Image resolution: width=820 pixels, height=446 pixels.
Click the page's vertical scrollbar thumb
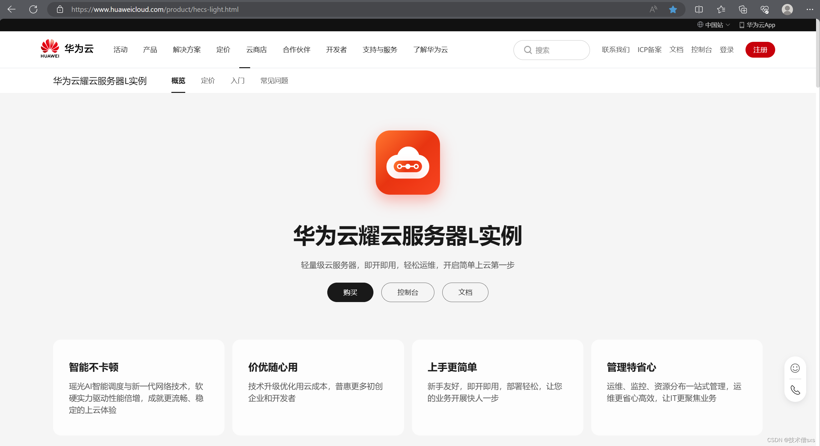(x=818, y=53)
